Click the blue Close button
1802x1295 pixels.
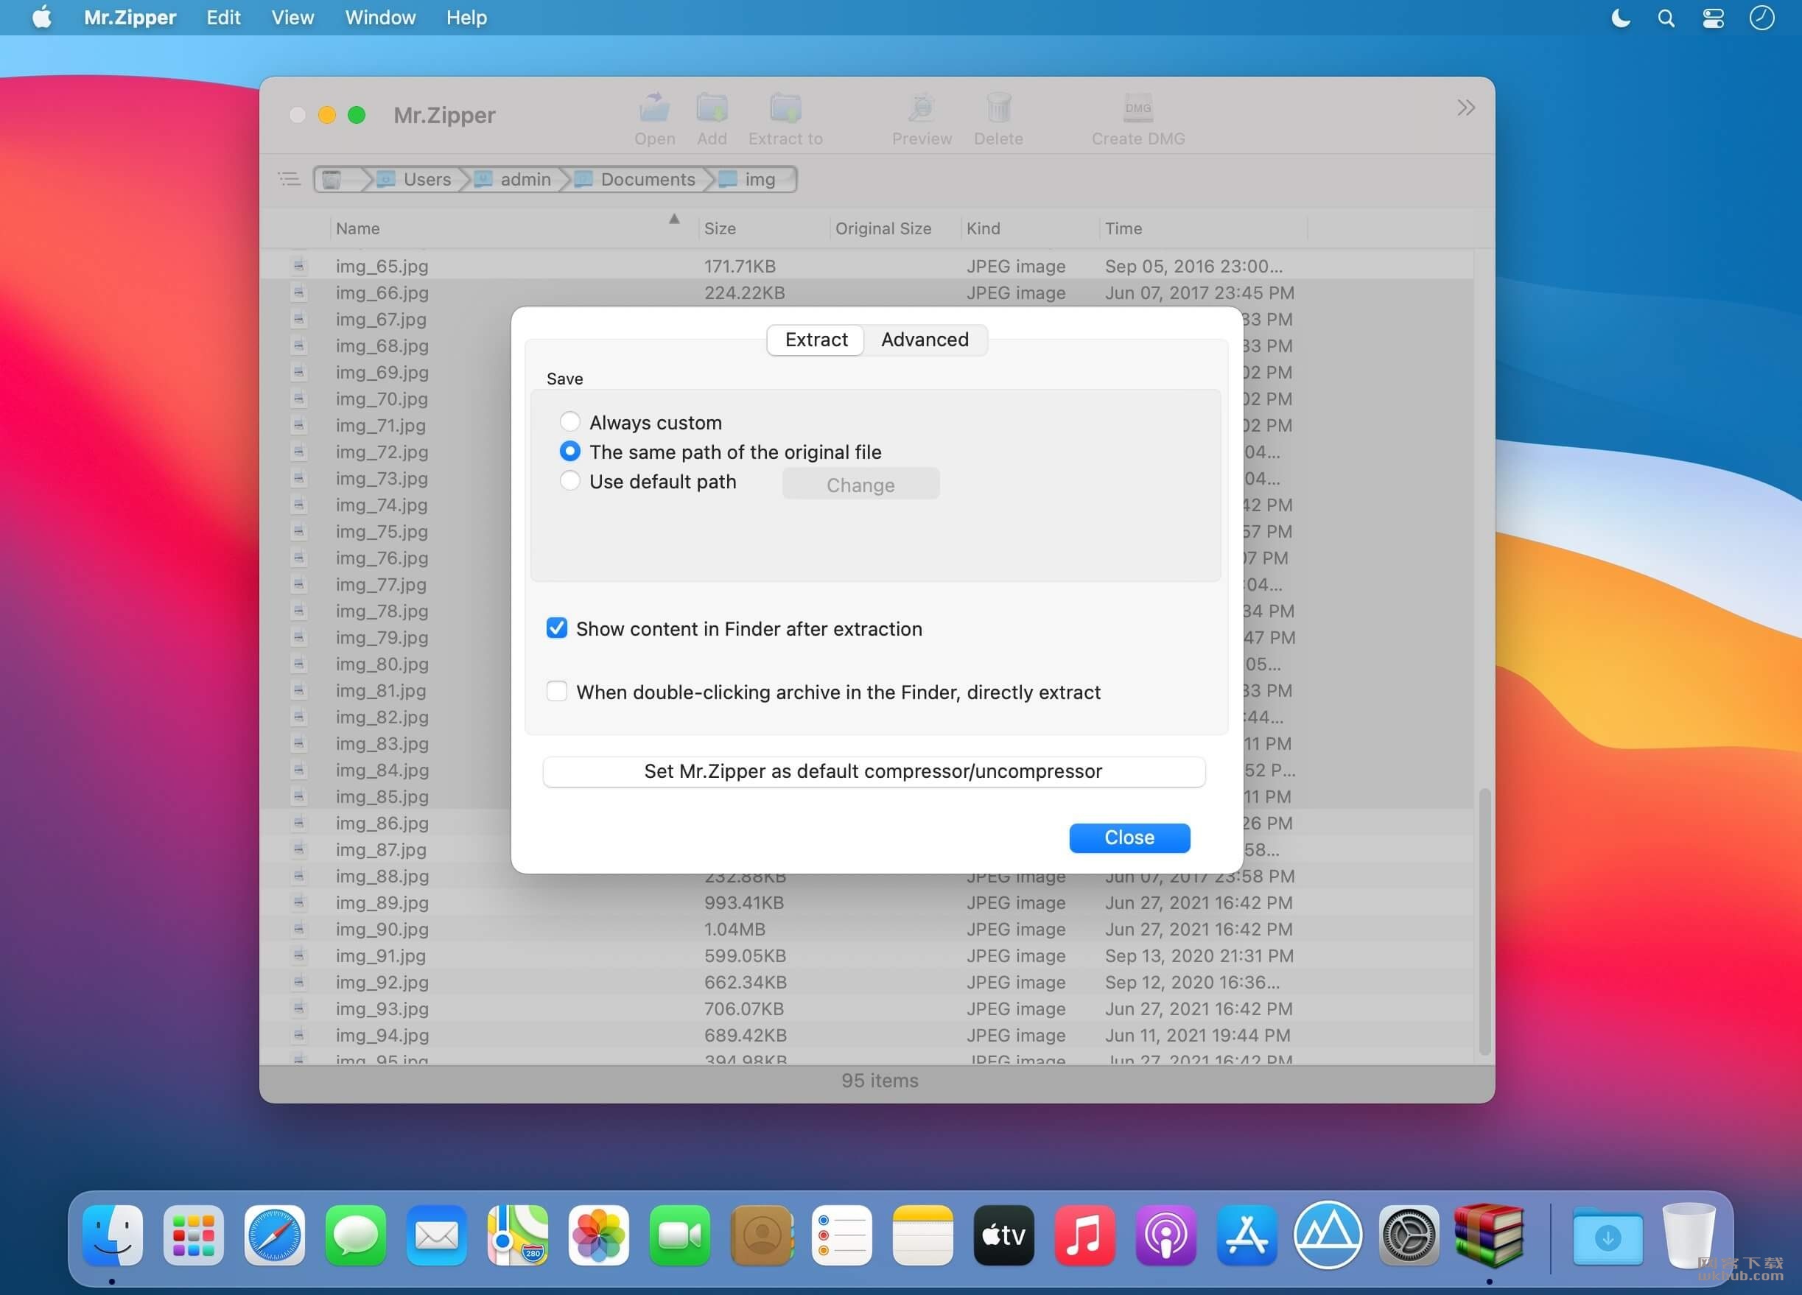[x=1129, y=838]
